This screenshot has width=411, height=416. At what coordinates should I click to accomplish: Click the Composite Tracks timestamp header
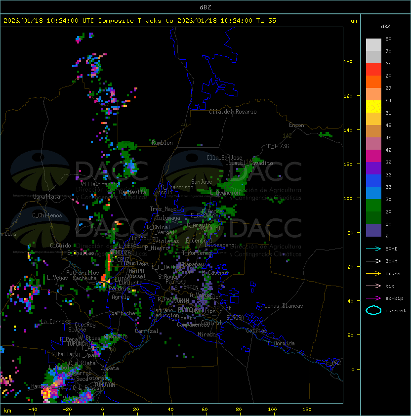[140, 20]
